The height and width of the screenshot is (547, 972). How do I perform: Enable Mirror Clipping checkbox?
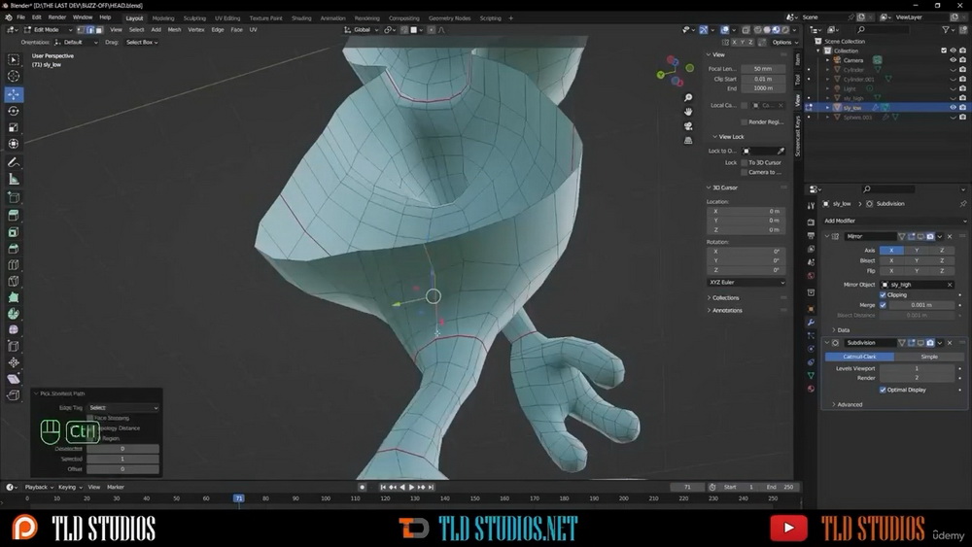pos(883,294)
